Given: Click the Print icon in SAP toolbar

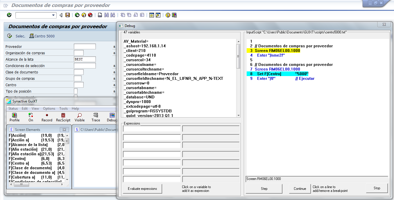Looking at the screenshot, I should [x=100, y=15].
